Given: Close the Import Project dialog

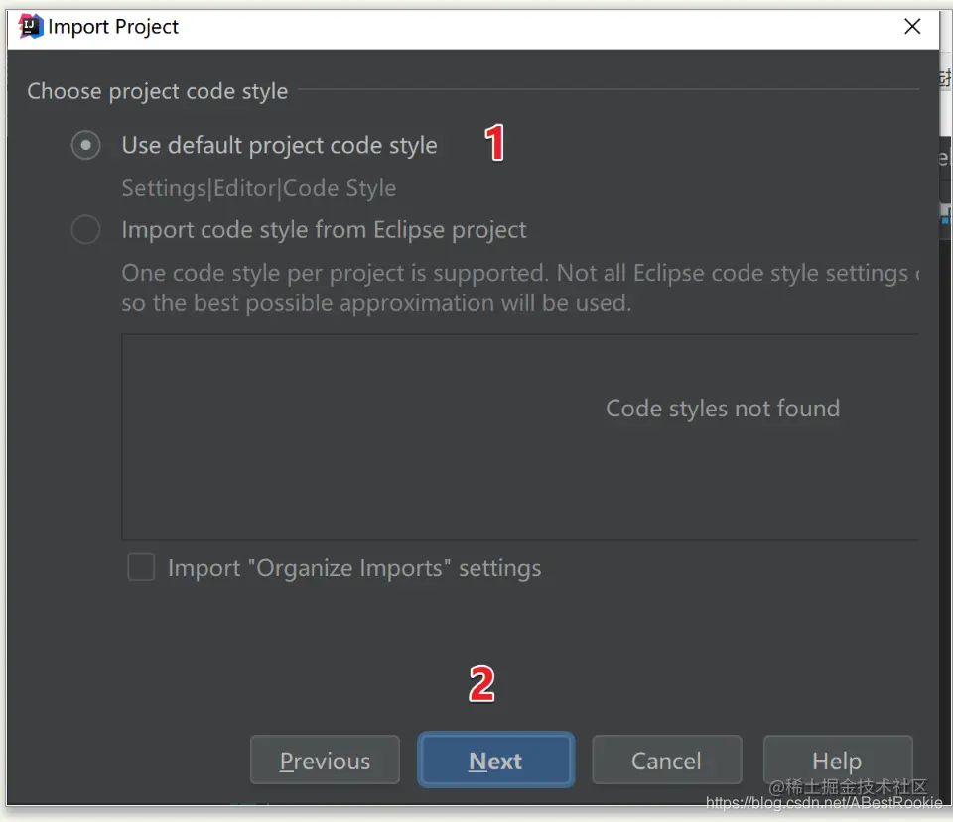Looking at the screenshot, I should coord(912,26).
